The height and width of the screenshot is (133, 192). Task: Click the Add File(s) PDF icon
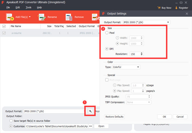[x=10, y=17]
